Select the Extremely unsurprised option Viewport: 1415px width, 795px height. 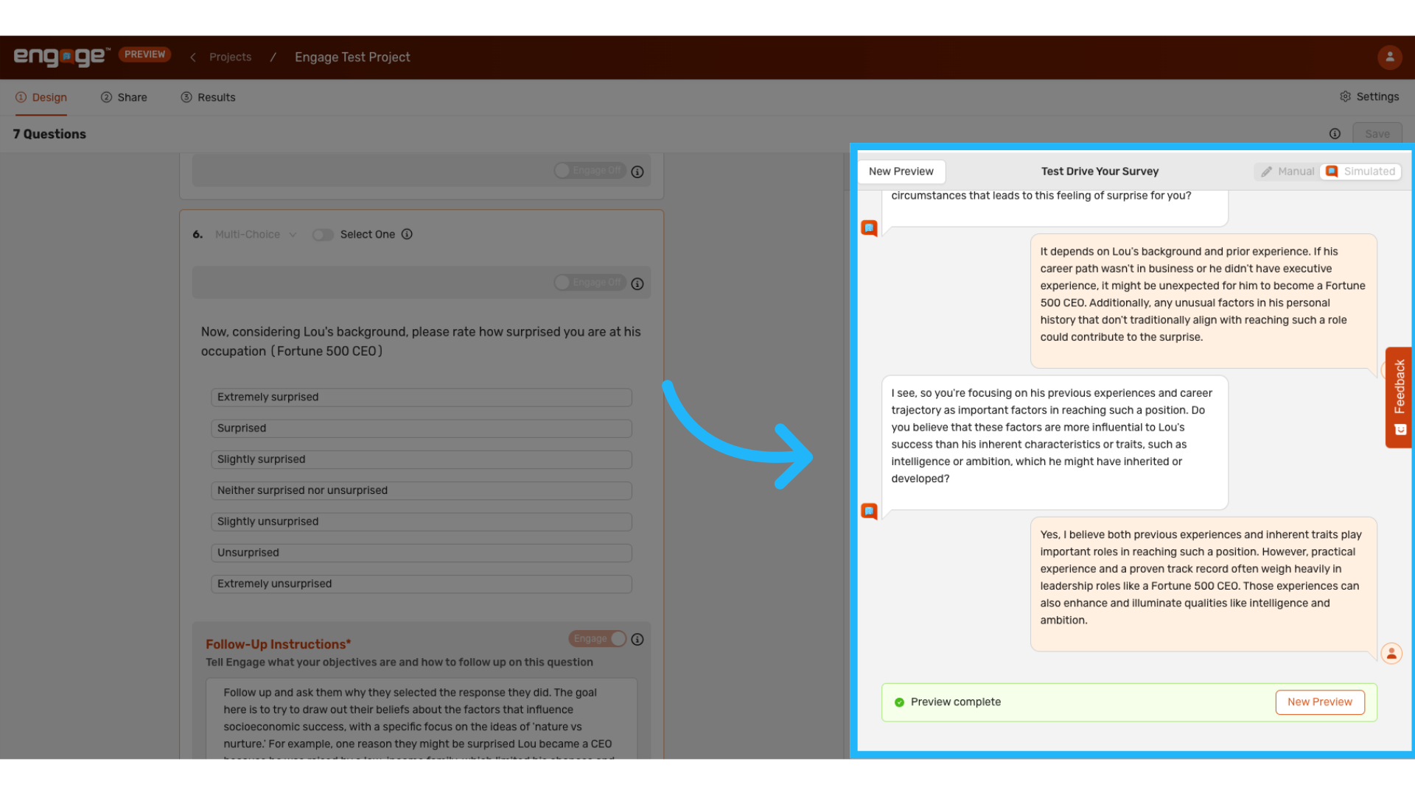point(422,584)
